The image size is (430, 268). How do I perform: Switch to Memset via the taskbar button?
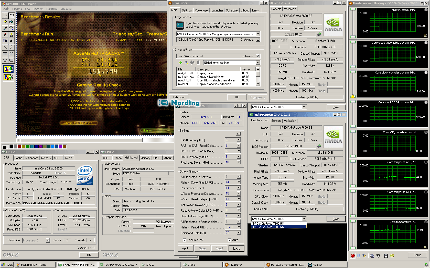[x=327, y=265]
